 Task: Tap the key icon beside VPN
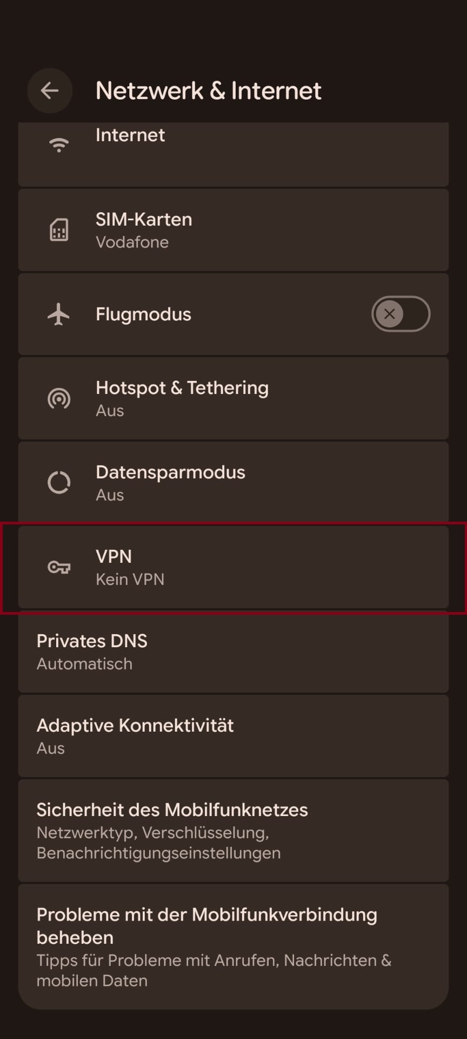[58, 567]
